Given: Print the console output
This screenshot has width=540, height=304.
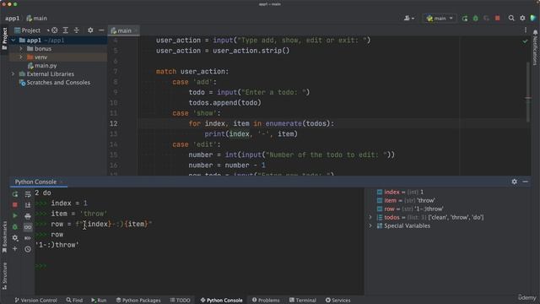Looking at the screenshot, I should pos(28,216).
